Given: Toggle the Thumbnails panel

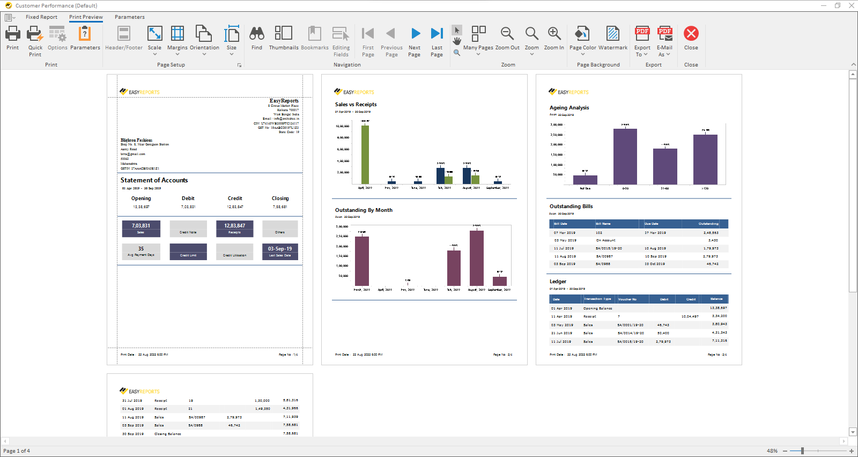Looking at the screenshot, I should click(283, 34).
